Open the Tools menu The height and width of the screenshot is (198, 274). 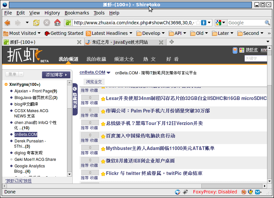coord(99,13)
